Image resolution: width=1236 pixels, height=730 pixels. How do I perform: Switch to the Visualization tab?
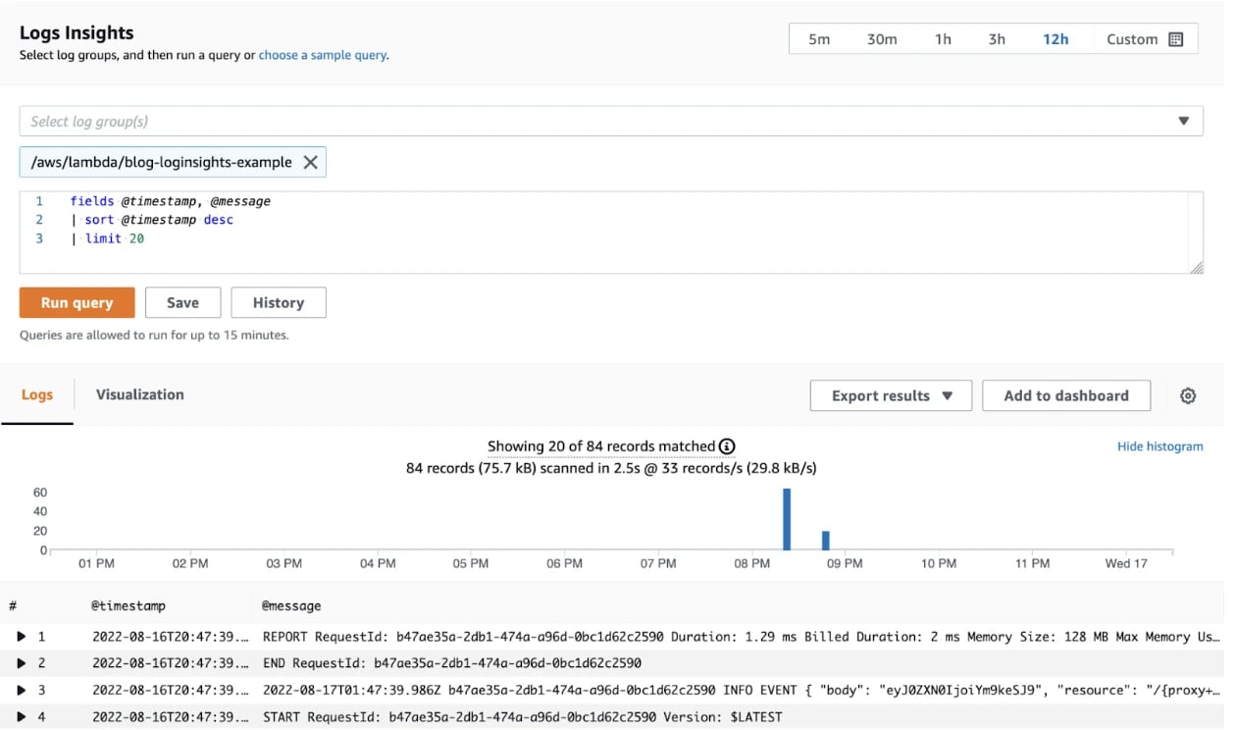[139, 394]
